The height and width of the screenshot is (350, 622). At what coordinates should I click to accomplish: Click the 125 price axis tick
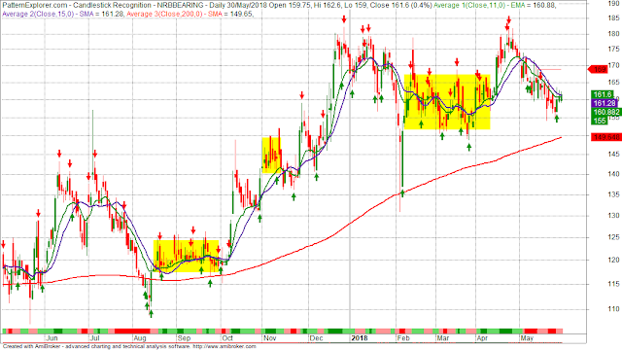coord(613,237)
